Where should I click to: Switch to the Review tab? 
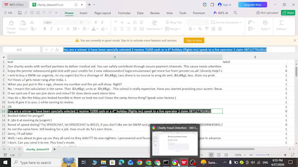click(x=155, y=13)
